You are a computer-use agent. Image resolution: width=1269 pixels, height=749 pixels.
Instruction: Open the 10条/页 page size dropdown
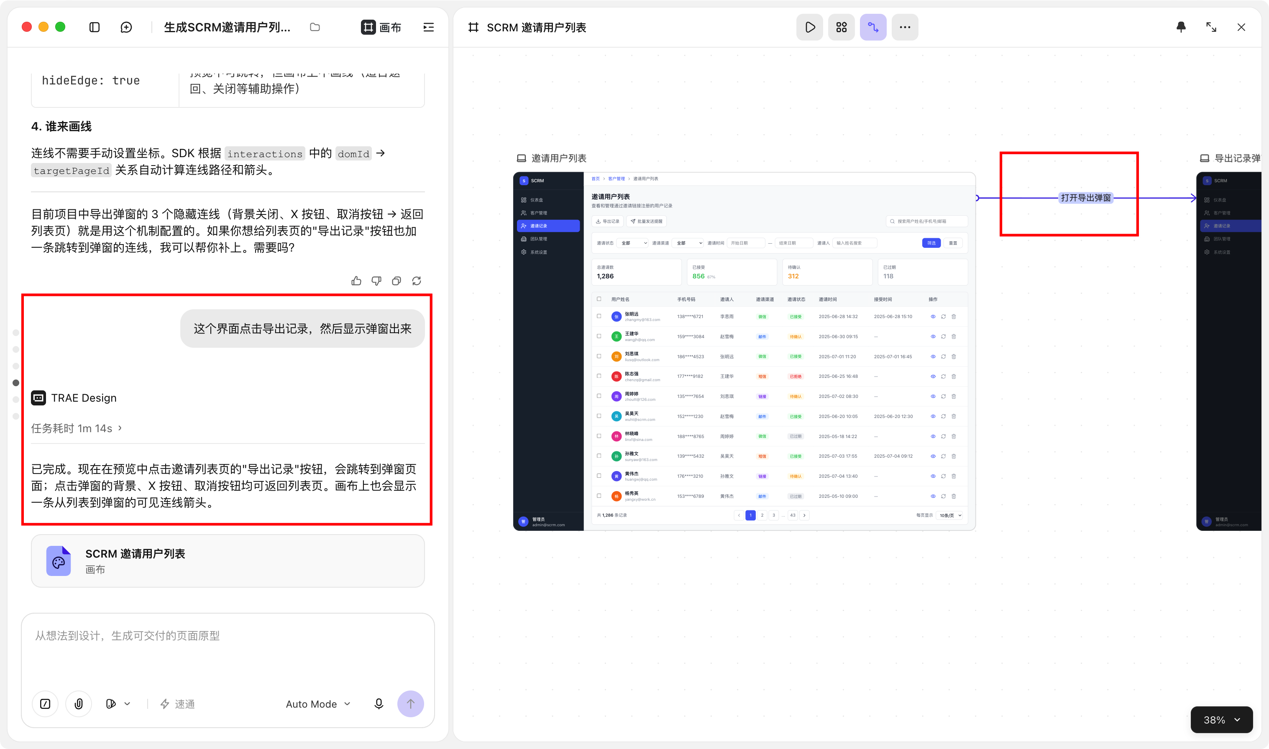click(950, 515)
